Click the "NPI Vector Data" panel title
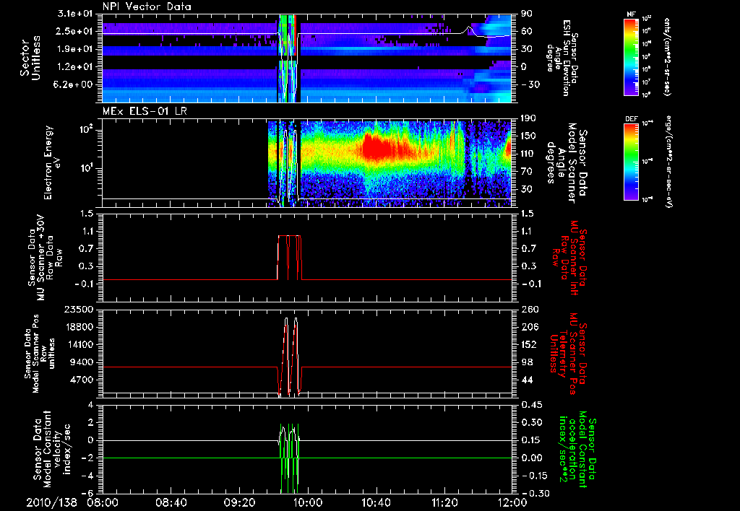This screenshot has height=511, width=740. [147, 6]
